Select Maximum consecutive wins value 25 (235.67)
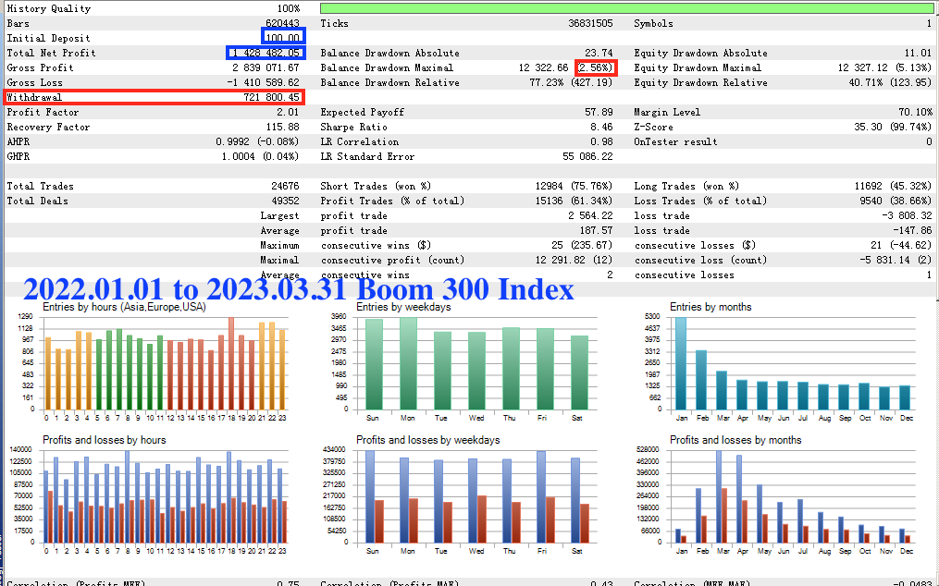 [582, 246]
